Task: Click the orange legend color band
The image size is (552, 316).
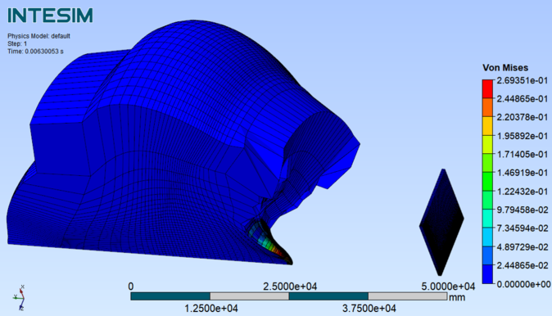Action: pos(487,107)
